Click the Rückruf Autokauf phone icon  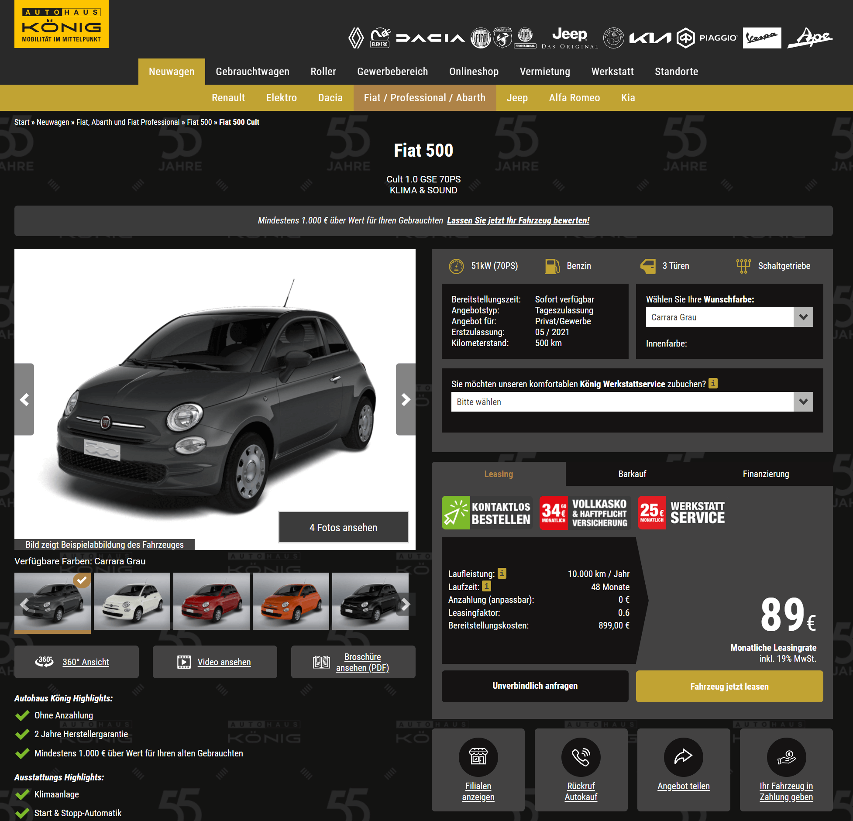tap(581, 757)
